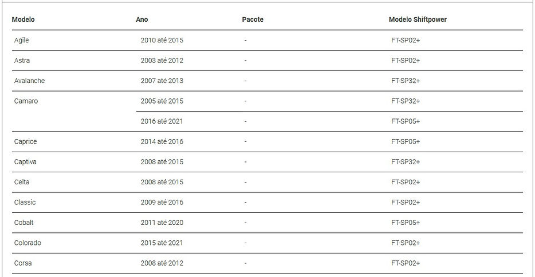This screenshot has width=535, height=277.
Task: Click the Avalanche row name
Action: tap(29, 81)
